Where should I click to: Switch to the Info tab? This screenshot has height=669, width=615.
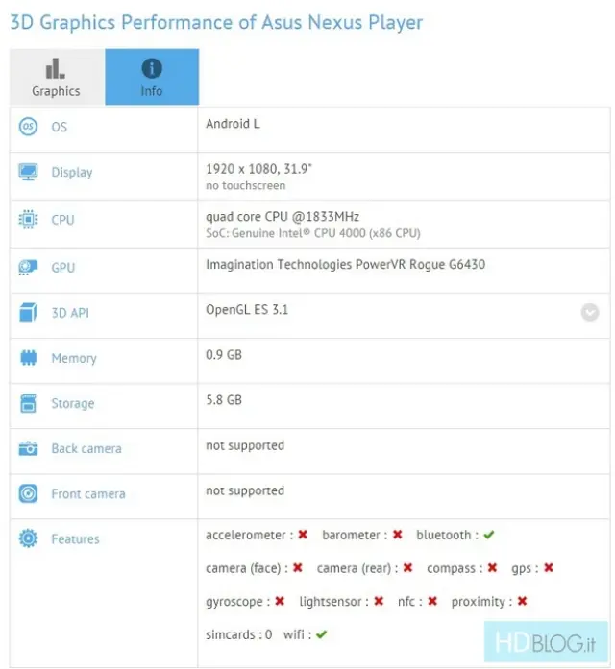click(x=152, y=77)
